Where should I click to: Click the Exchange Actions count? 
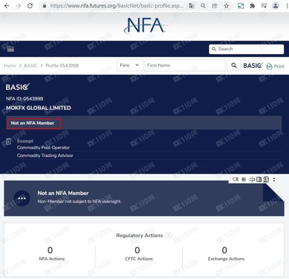(x=225, y=250)
